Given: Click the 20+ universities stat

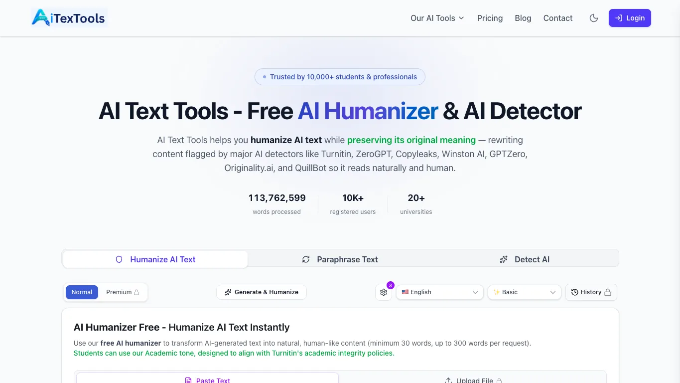Looking at the screenshot, I should (x=416, y=204).
